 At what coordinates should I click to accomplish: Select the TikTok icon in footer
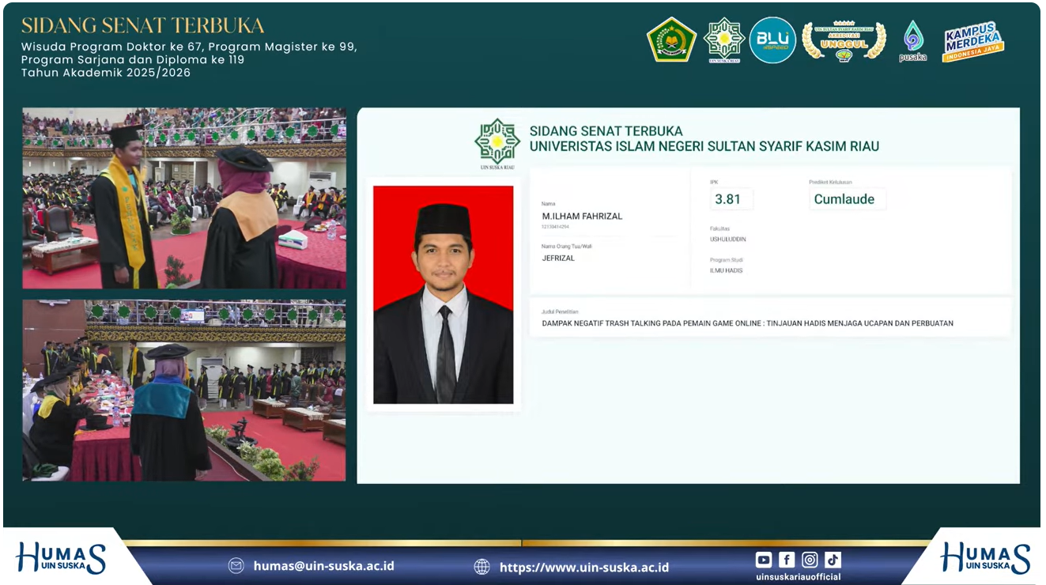click(833, 560)
